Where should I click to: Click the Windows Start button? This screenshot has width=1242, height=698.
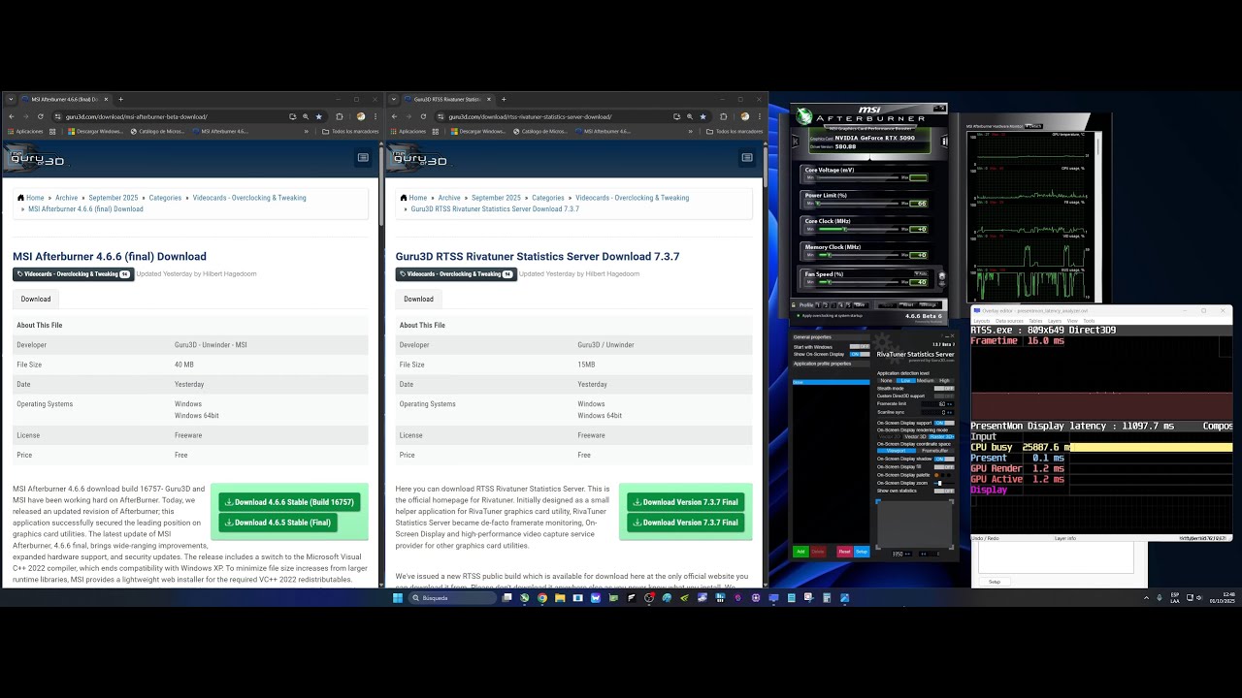click(397, 598)
